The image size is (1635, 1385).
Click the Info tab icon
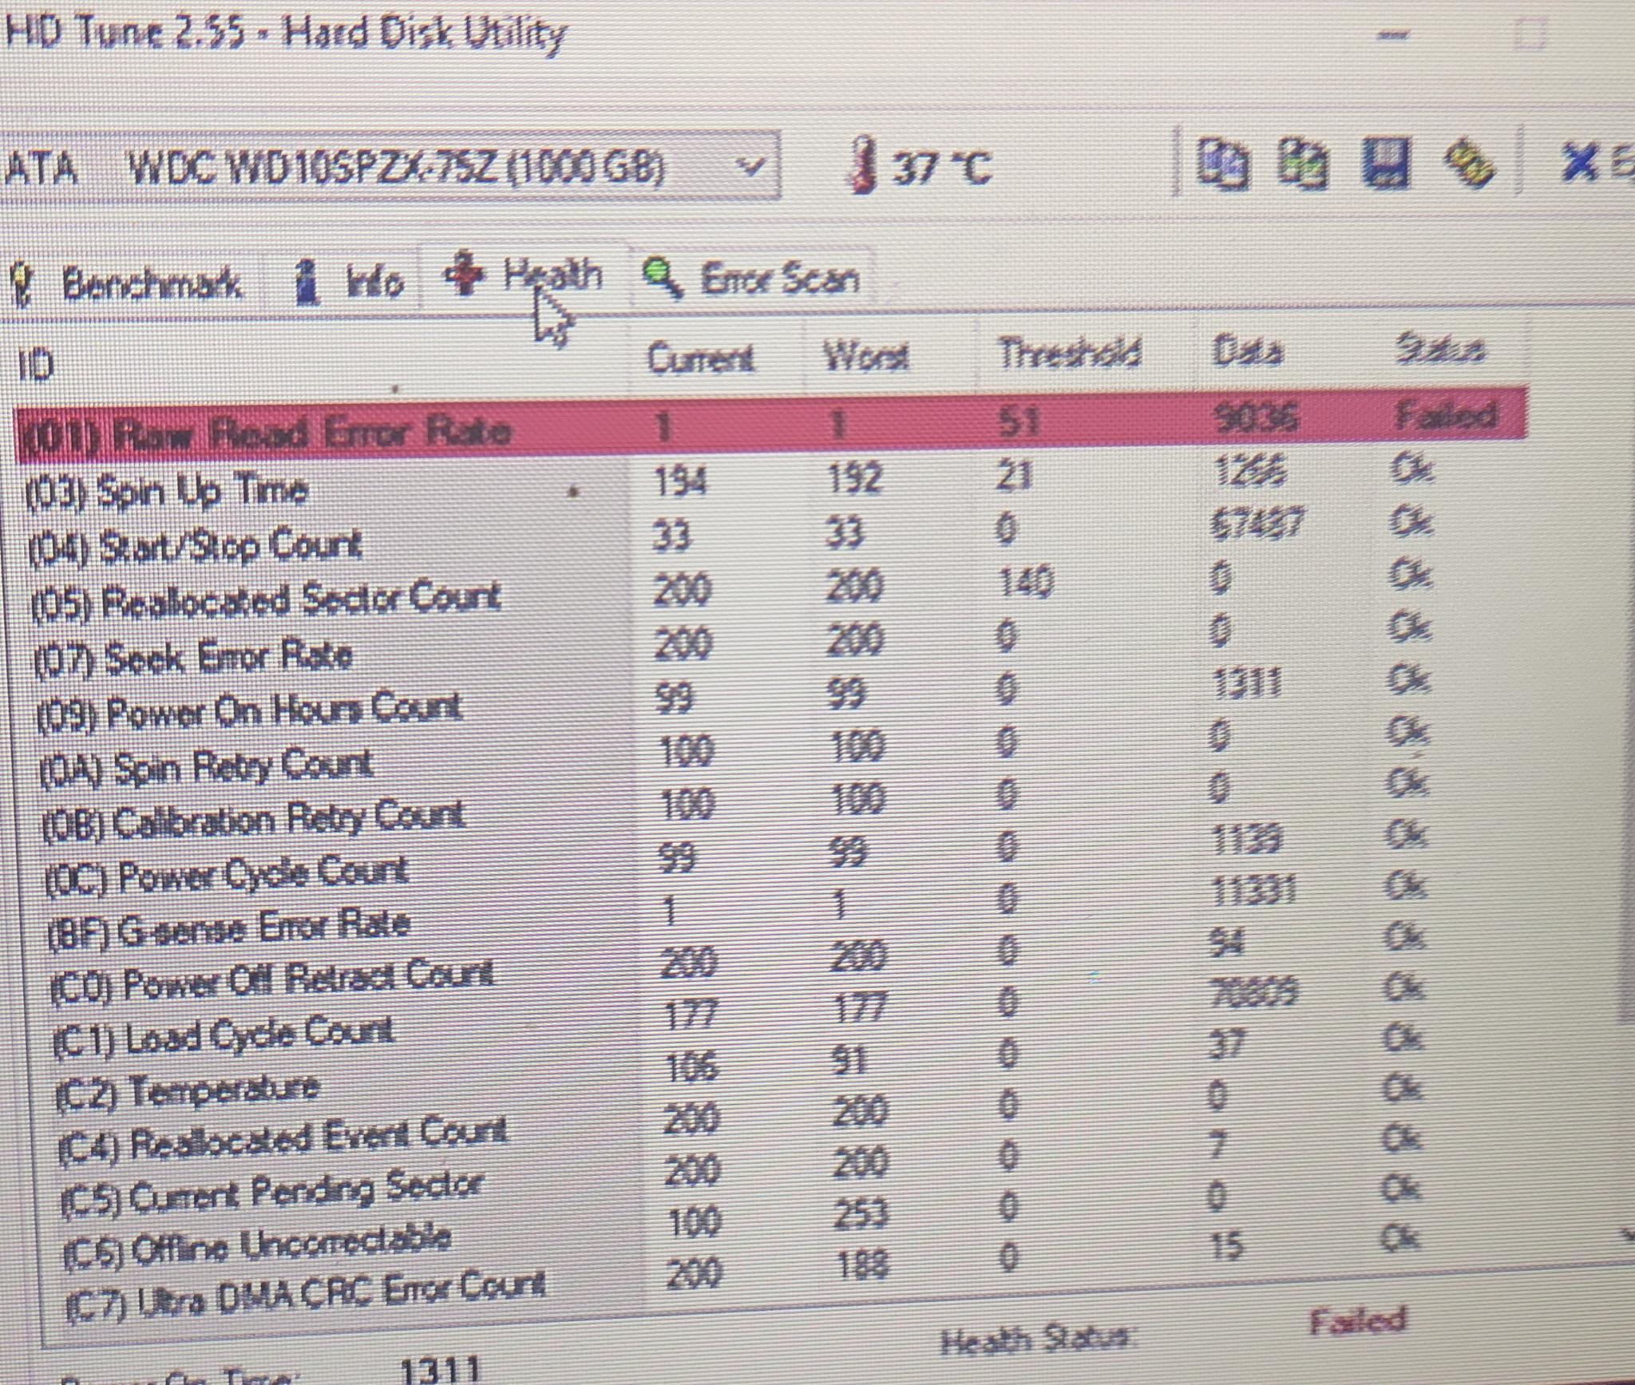(305, 282)
